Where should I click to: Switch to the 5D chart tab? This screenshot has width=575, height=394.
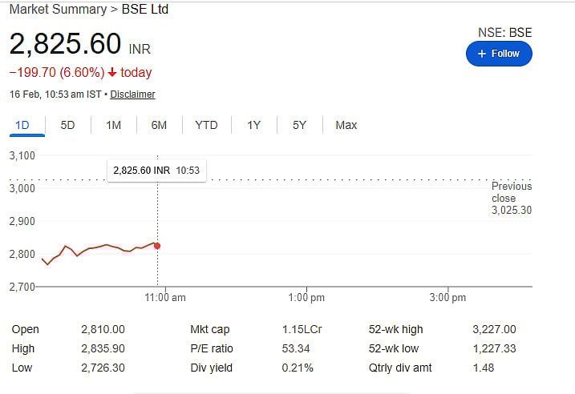coord(68,125)
